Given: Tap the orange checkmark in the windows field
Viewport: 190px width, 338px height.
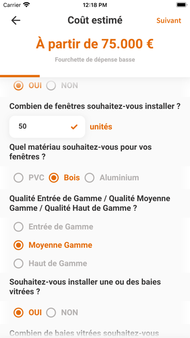Looking at the screenshot, I should [x=74, y=127].
